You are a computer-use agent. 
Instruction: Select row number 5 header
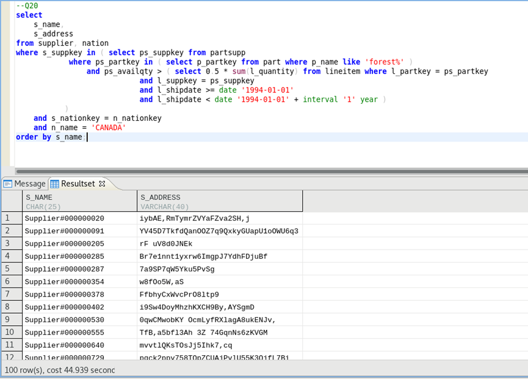[12, 269]
